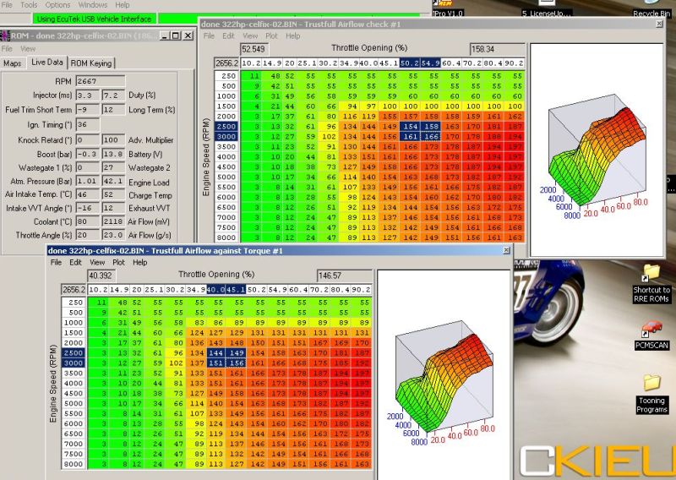Open Edit menu in Airflow against Torque window

point(77,262)
